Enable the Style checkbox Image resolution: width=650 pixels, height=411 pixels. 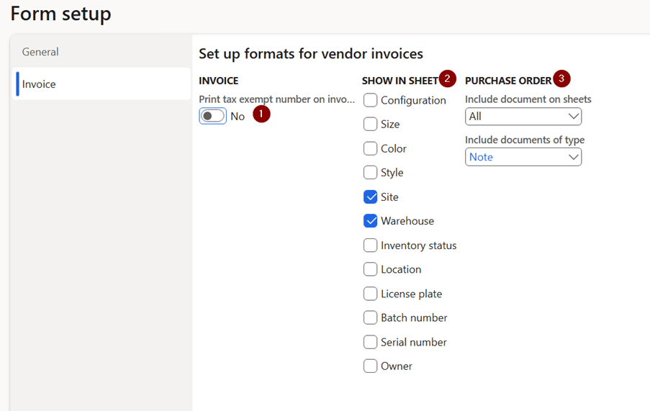(370, 172)
